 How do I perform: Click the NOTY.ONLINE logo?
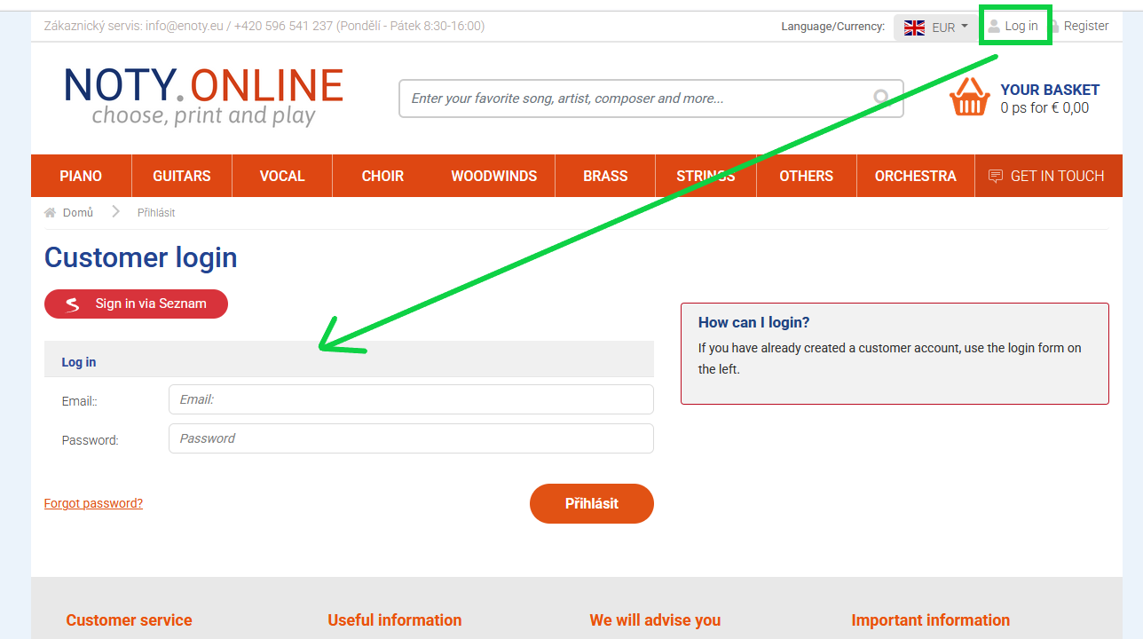point(203,96)
